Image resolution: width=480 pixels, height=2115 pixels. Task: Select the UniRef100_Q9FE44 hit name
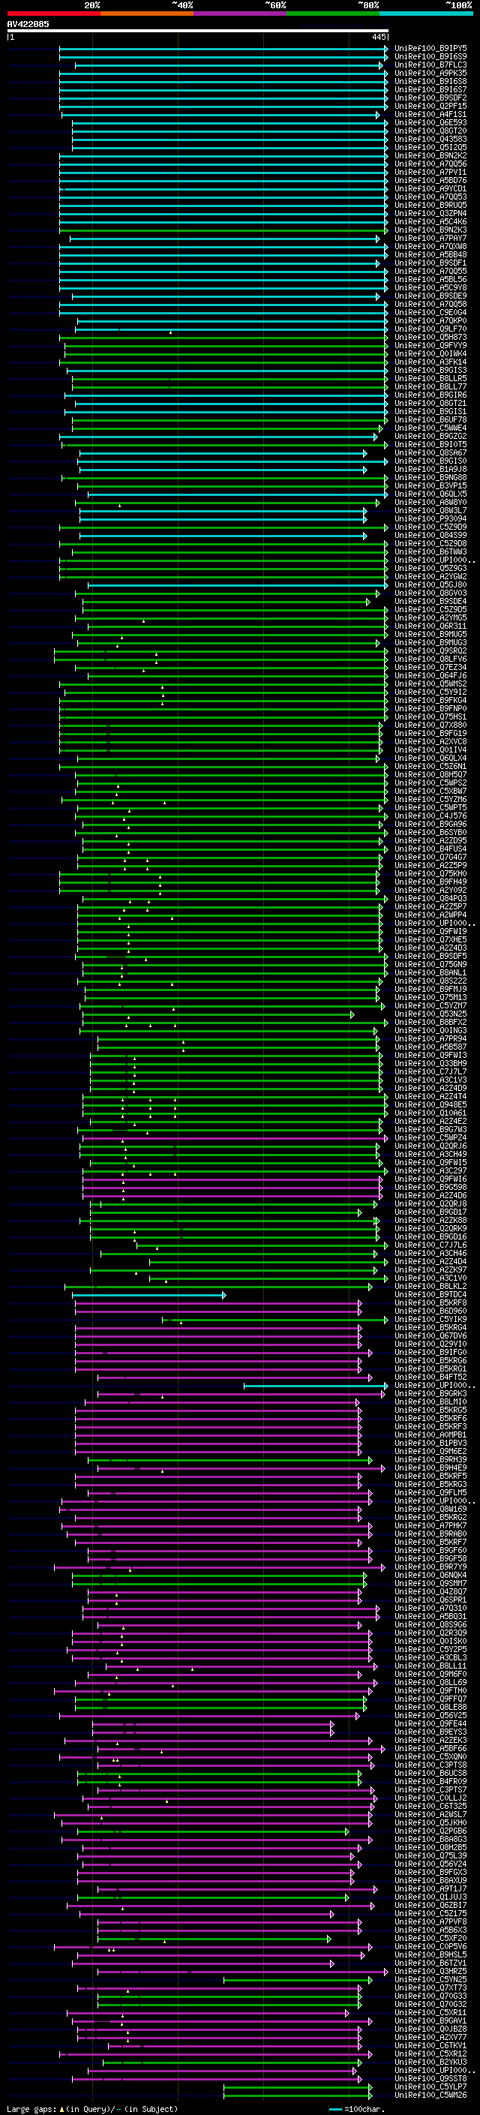[430, 1723]
